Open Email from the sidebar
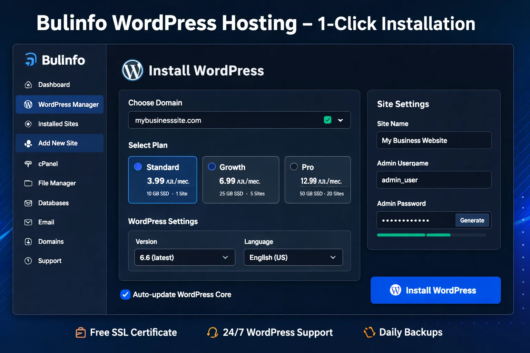530x353 pixels. coord(59,222)
